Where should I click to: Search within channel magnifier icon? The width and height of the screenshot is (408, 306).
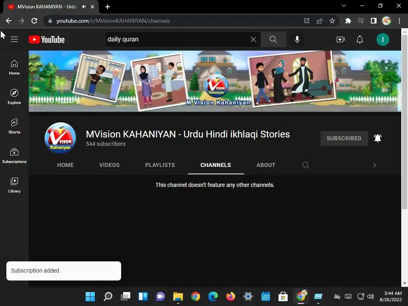(306, 165)
